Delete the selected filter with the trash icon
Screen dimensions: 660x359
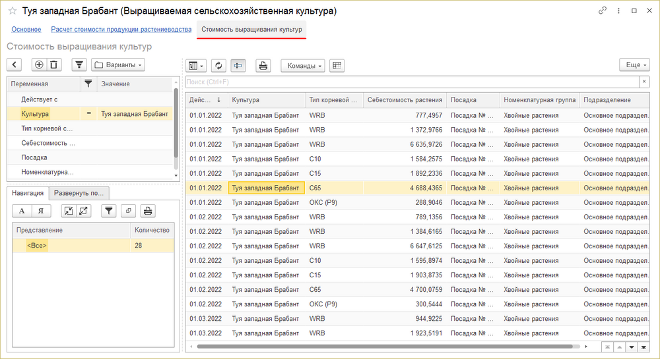54,65
